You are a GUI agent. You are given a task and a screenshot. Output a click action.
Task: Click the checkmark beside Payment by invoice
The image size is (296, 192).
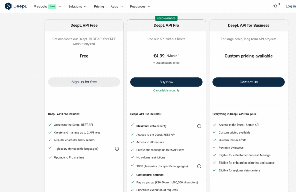pyautogui.click(x=214, y=147)
